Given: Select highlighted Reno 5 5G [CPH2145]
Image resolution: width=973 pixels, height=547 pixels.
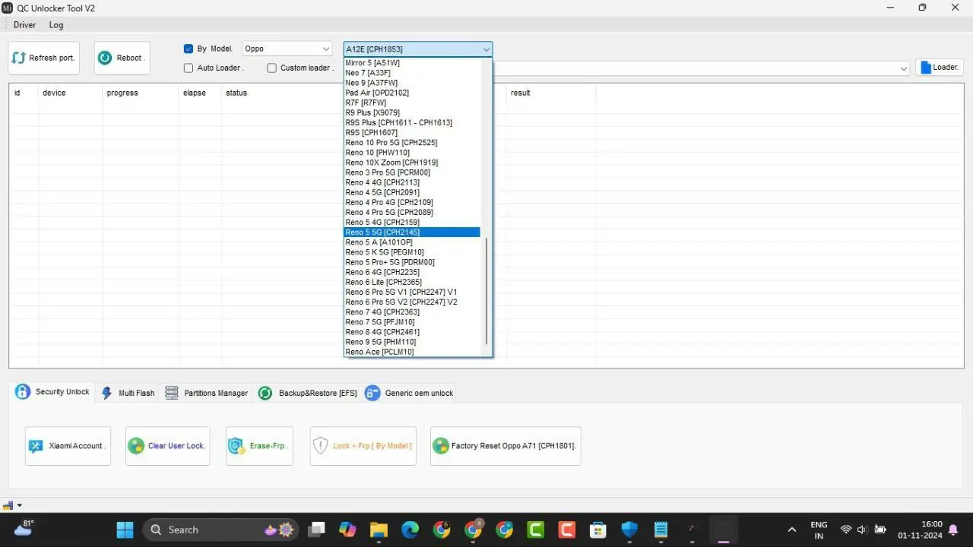Looking at the screenshot, I should click(x=412, y=232).
